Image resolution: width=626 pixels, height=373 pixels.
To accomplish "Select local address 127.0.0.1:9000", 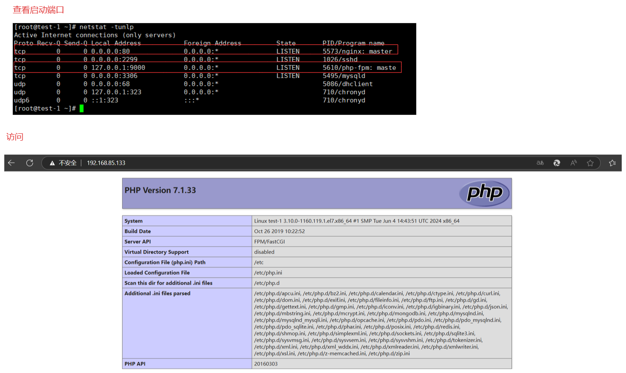I will [x=118, y=68].
